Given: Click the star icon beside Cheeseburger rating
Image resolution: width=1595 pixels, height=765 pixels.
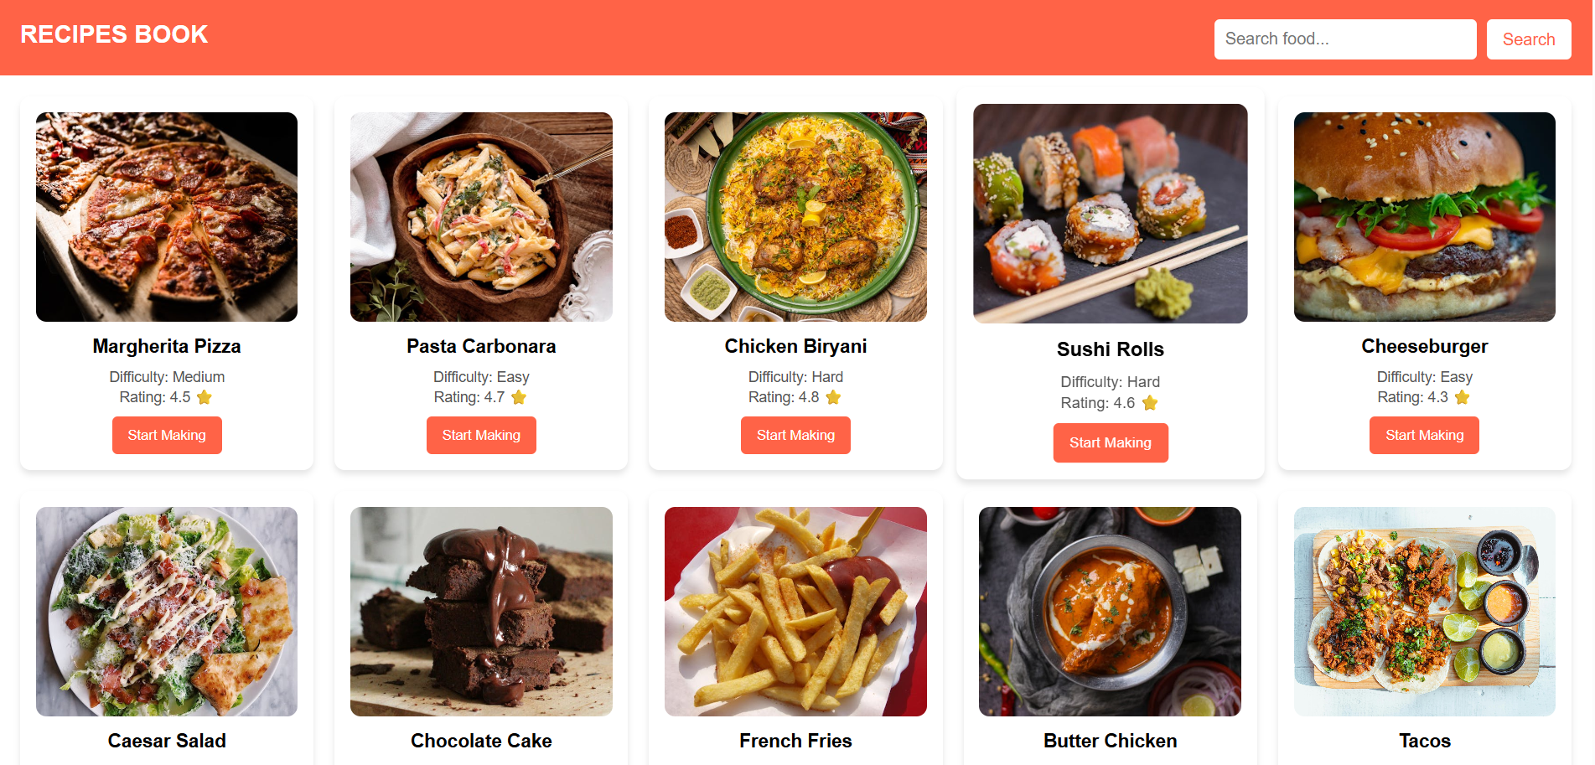Looking at the screenshot, I should click(1463, 397).
